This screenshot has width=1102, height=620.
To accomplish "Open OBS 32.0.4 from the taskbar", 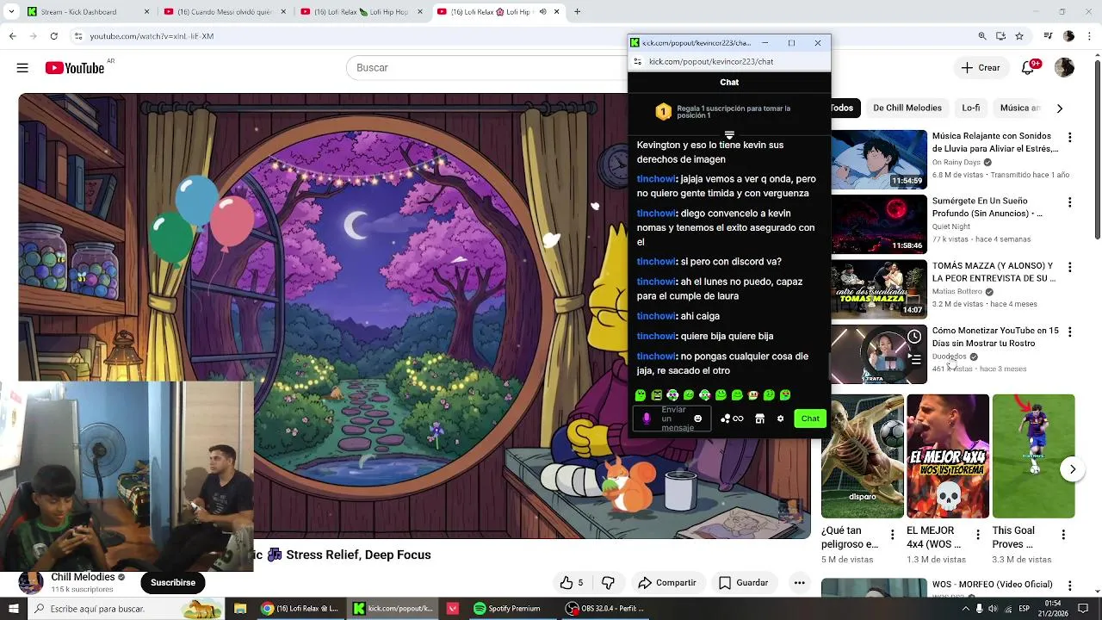I will [x=605, y=609].
